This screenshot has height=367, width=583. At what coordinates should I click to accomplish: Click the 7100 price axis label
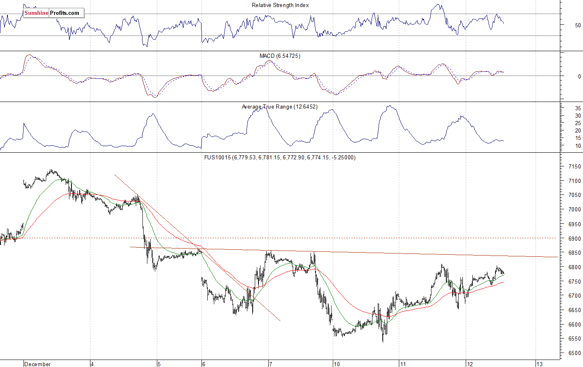(x=575, y=181)
